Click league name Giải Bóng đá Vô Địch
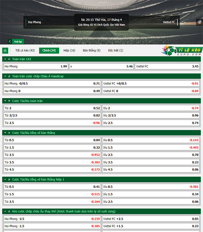 [x=101, y=25]
